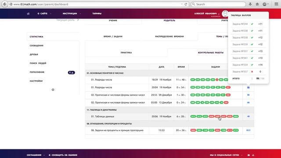Click the ДАТА column header
The height and width of the screenshot is (158, 281).
161,67
